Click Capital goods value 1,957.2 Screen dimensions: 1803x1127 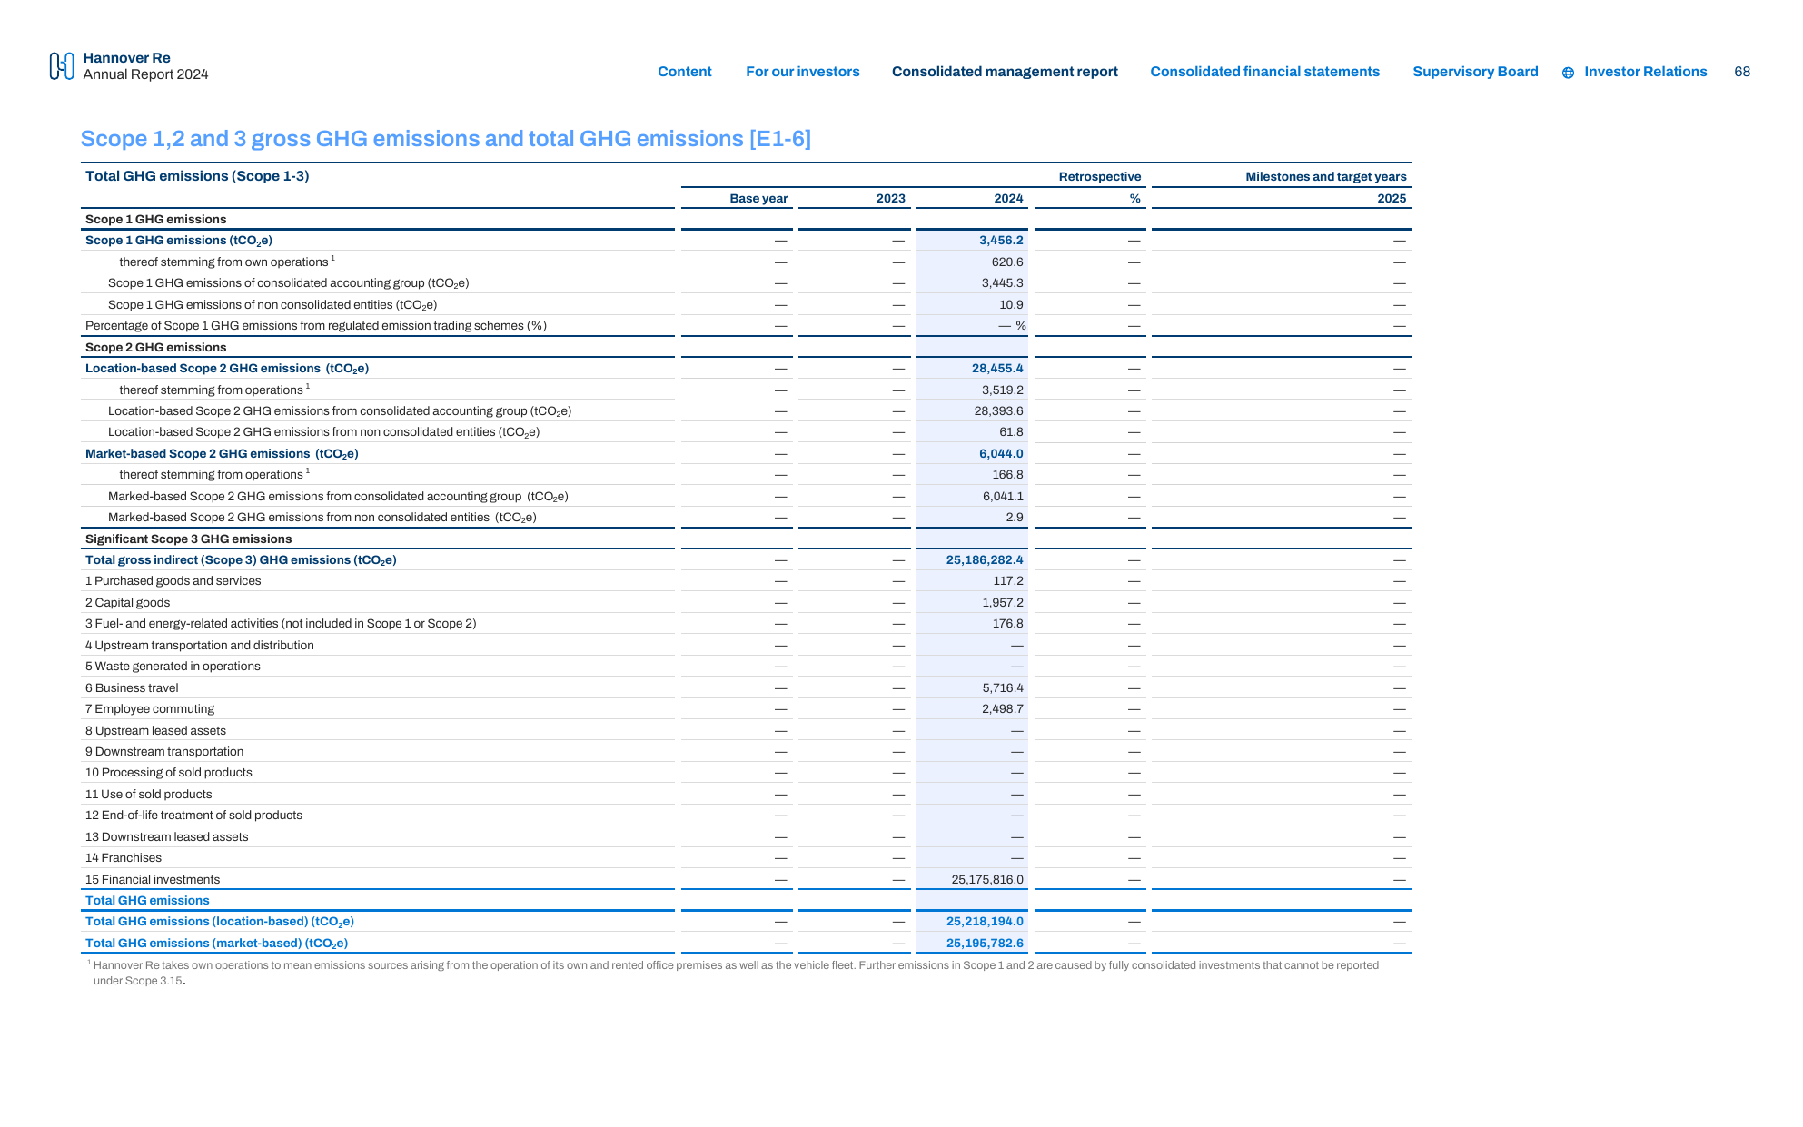pos(1002,603)
